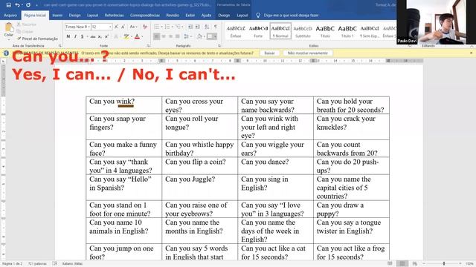The width and height of the screenshot is (476, 267).
Task: Open the change case Aa dropdown
Action: coord(133,27)
